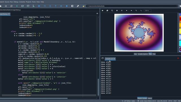This screenshot has width=181, height=102.
Task: Open the Consoles menu
Action: click(x=22, y=2)
